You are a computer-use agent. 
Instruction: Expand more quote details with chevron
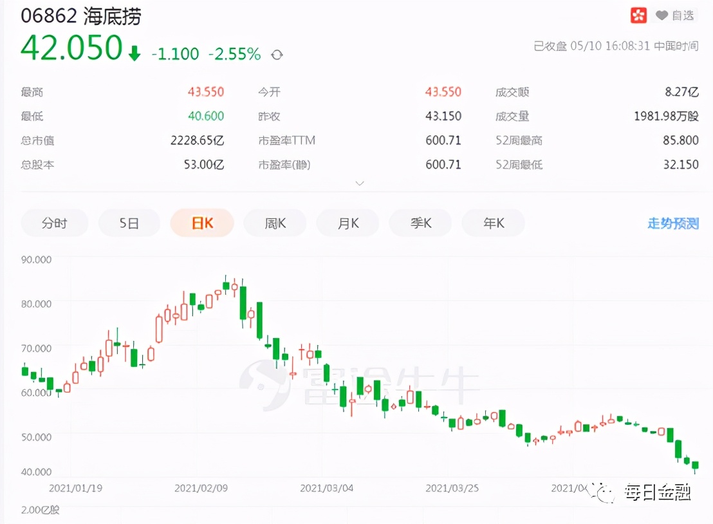tap(360, 183)
